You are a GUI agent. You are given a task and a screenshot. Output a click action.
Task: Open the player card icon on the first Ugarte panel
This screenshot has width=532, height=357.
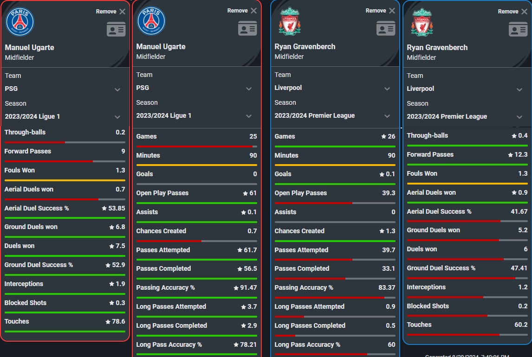click(x=116, y=30)
